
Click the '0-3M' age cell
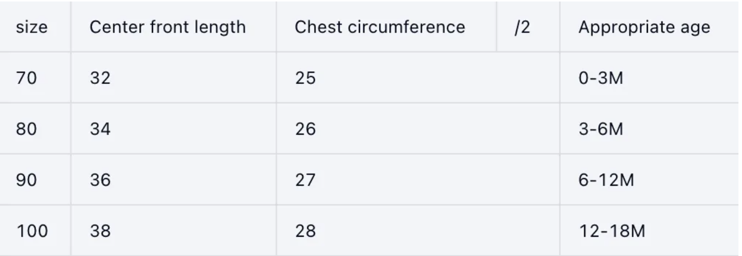click(x=601, y=78)
